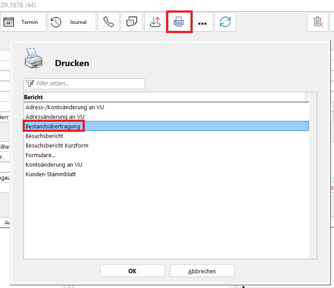Viewport: 334px width, 288px height.
Task: Open the Journal history button
Action: [x=72, y=22]
